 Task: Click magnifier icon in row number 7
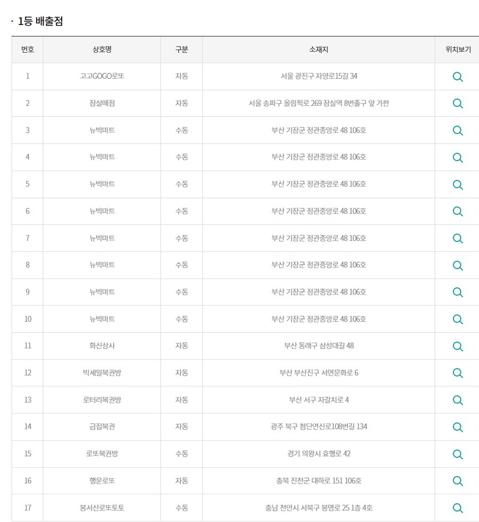point(458,238)
